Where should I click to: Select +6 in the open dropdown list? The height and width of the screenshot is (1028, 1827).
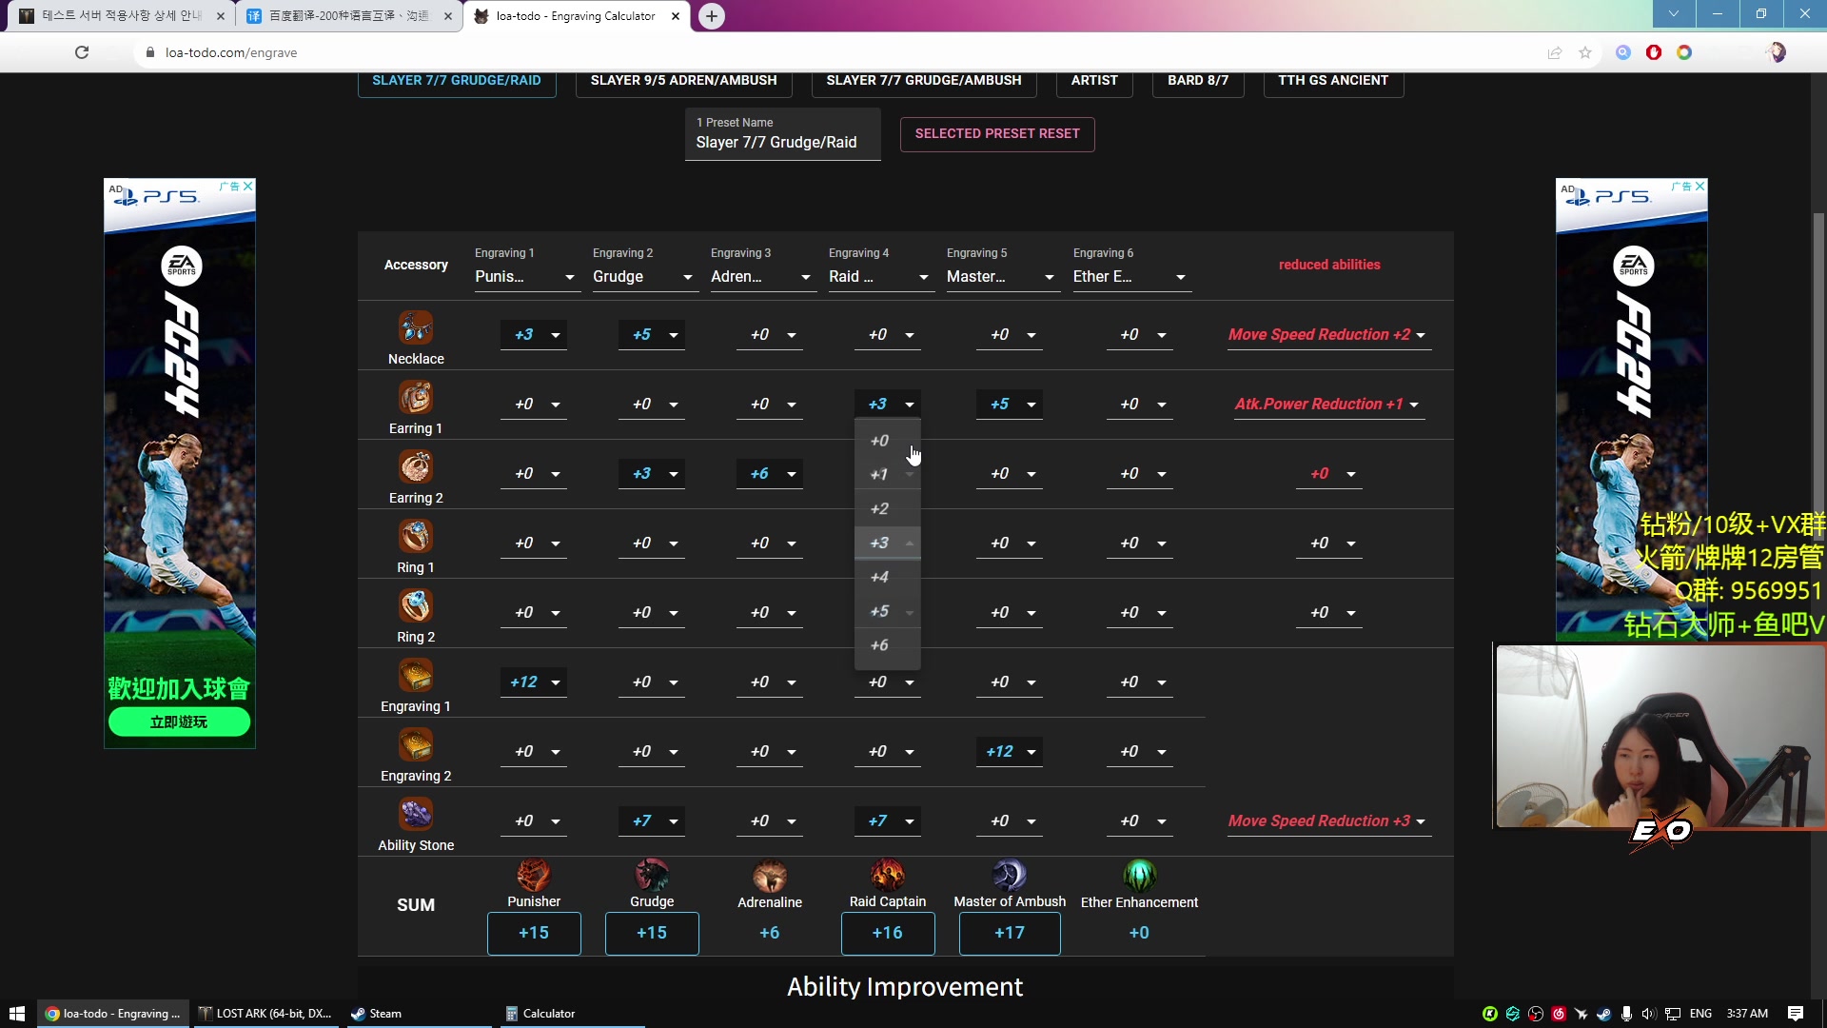coord(880,645)
